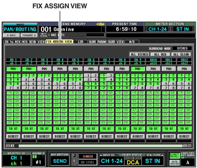Viewport: 197px width, 168px height.
Task: Click NEXT SCENE 002 entry
Action: [x=63, y=35]
